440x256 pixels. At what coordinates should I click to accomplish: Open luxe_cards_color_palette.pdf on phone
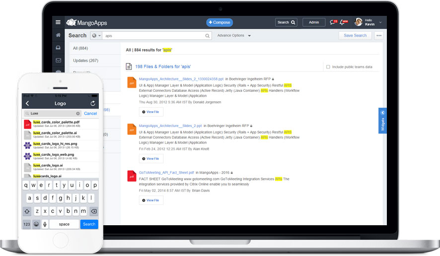pyautogui.click(x=60, y=124)
